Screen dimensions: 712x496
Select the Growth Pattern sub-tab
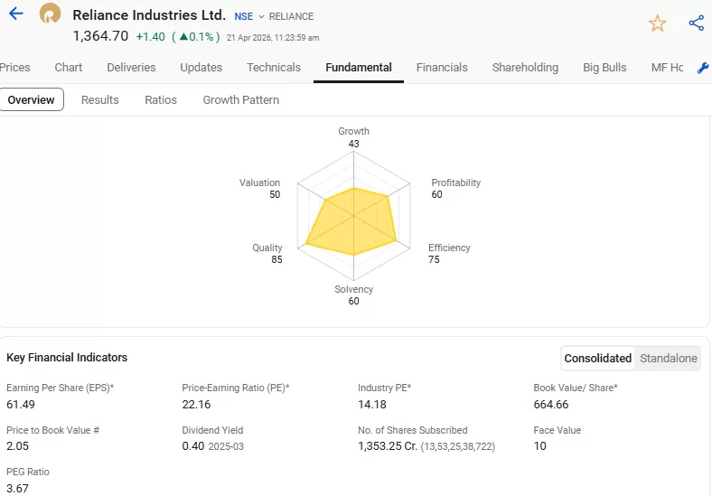(x=240, y=100)
